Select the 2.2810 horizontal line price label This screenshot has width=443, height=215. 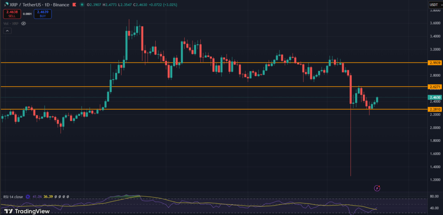[434, 109]
